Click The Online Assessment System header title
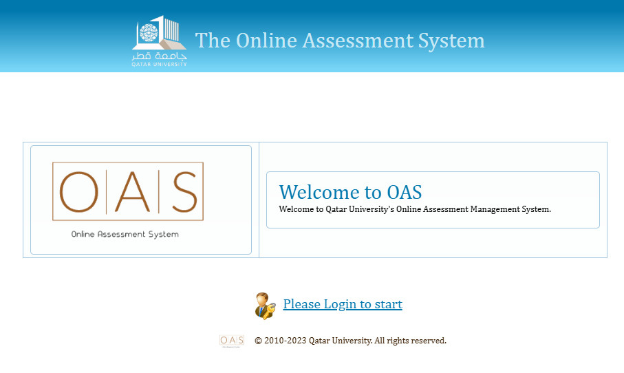 340,41
